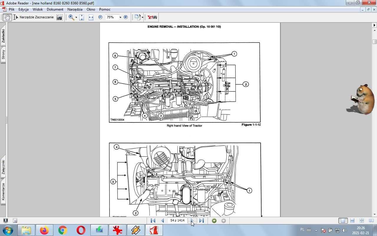Go to the next page

coord(192,220)
